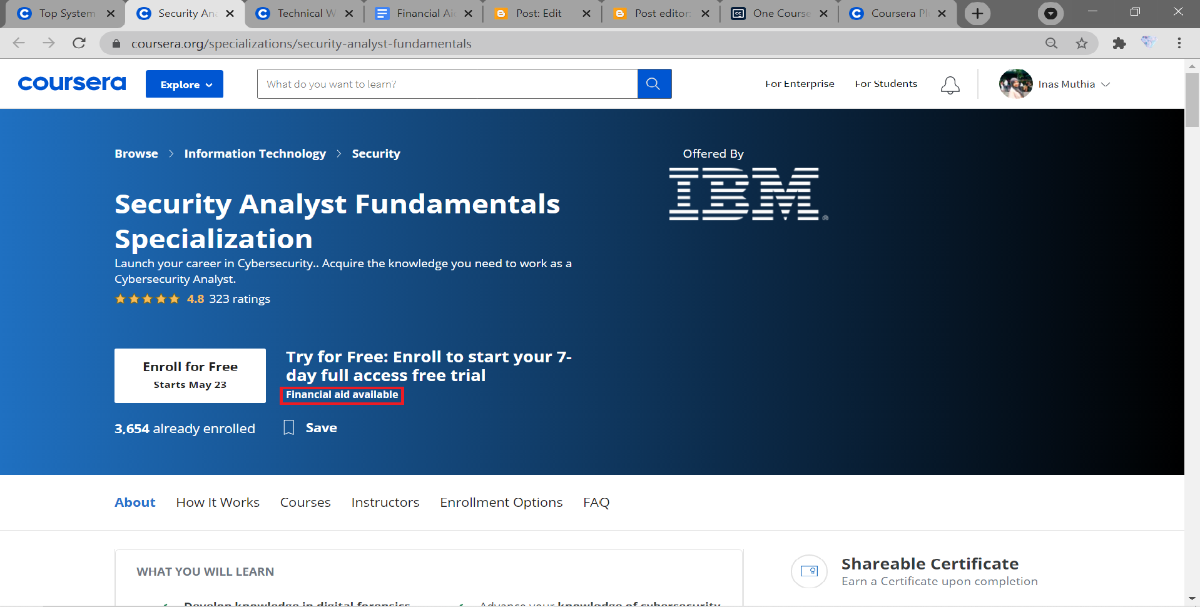Click the Save link text
The image size is (1200, 607).
[322, 427]
